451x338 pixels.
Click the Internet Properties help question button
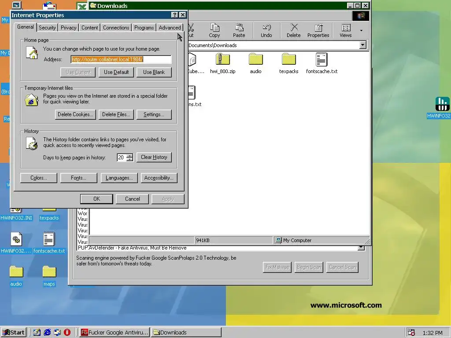point(174,15)
